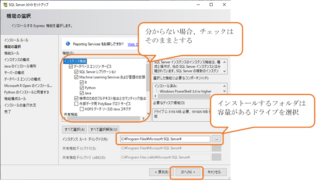Click the feature description scroll down arrow
Screen dimensions: 317x182
click(x=224, y=71)
